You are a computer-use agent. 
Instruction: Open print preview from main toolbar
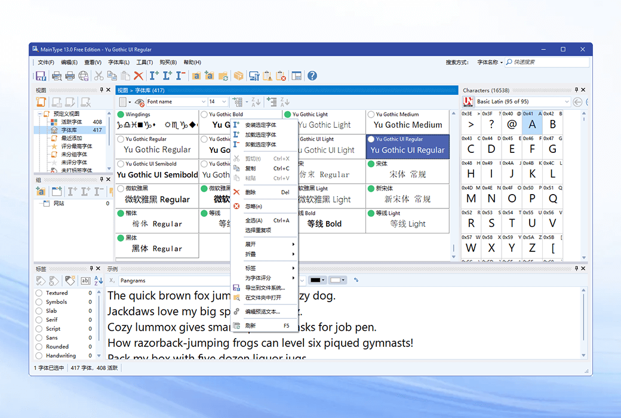point(57,76)
